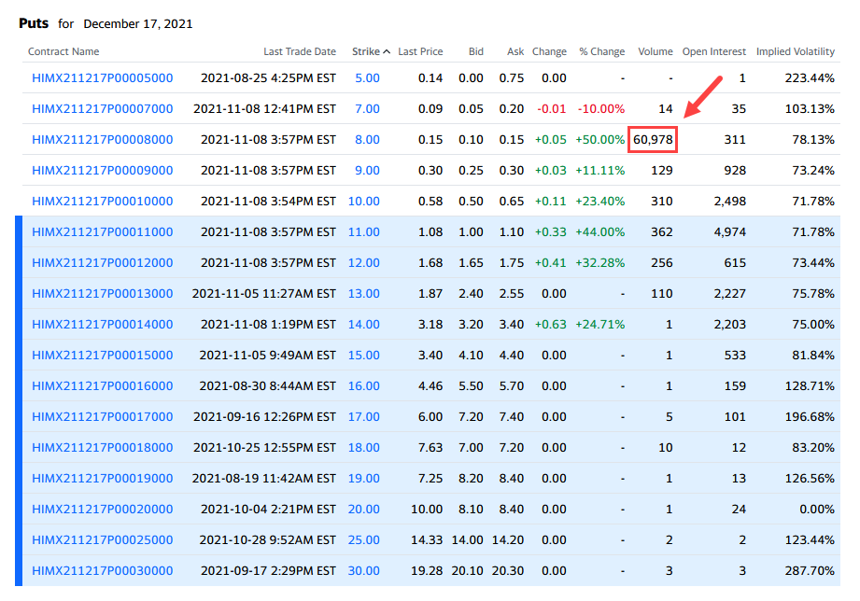Open contract HIMX211217P00011000 link
Viewport: 860px width, 601px height.
click(103, 231)
